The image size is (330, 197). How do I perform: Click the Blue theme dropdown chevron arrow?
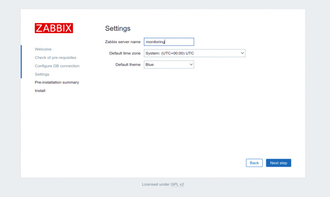(x=191, y=65)
